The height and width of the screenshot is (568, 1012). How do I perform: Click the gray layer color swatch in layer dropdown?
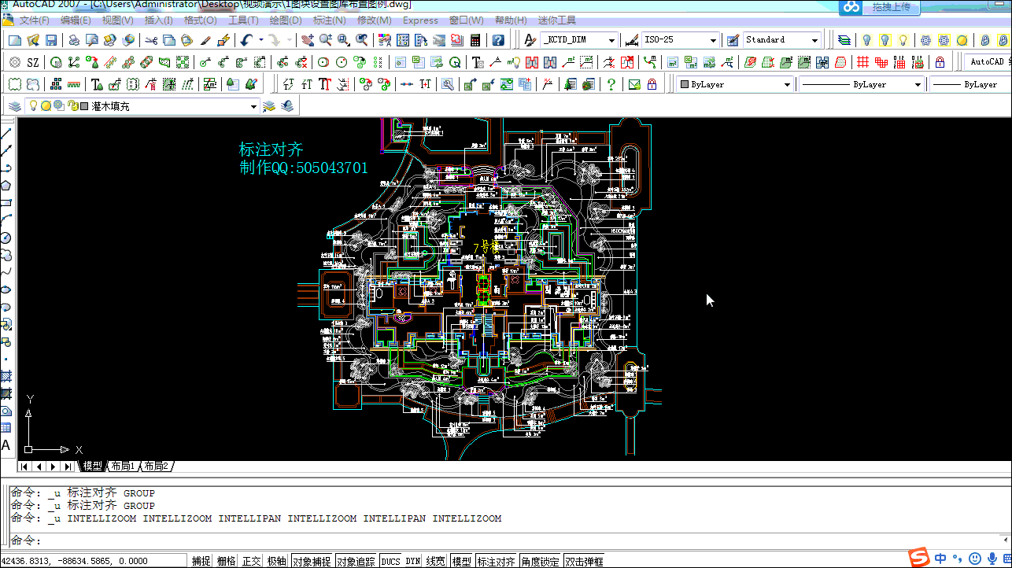pos(84,106)
